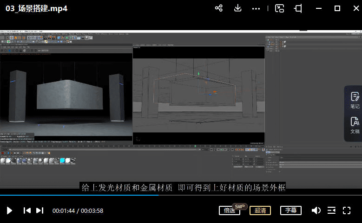The height and width of the screenshot is (223, 362).
Task: Toggle the Y axis lock
Action: (x=33, y=38)
